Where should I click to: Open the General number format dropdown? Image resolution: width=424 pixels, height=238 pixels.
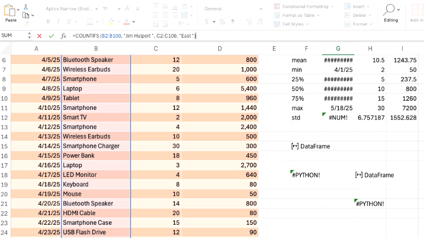261,9
